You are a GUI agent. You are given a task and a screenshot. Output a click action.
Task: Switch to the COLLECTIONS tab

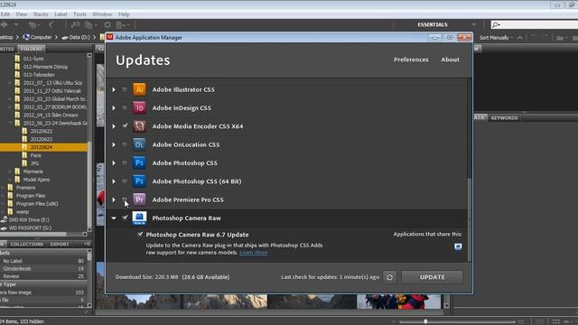click(x=26, y=244)
